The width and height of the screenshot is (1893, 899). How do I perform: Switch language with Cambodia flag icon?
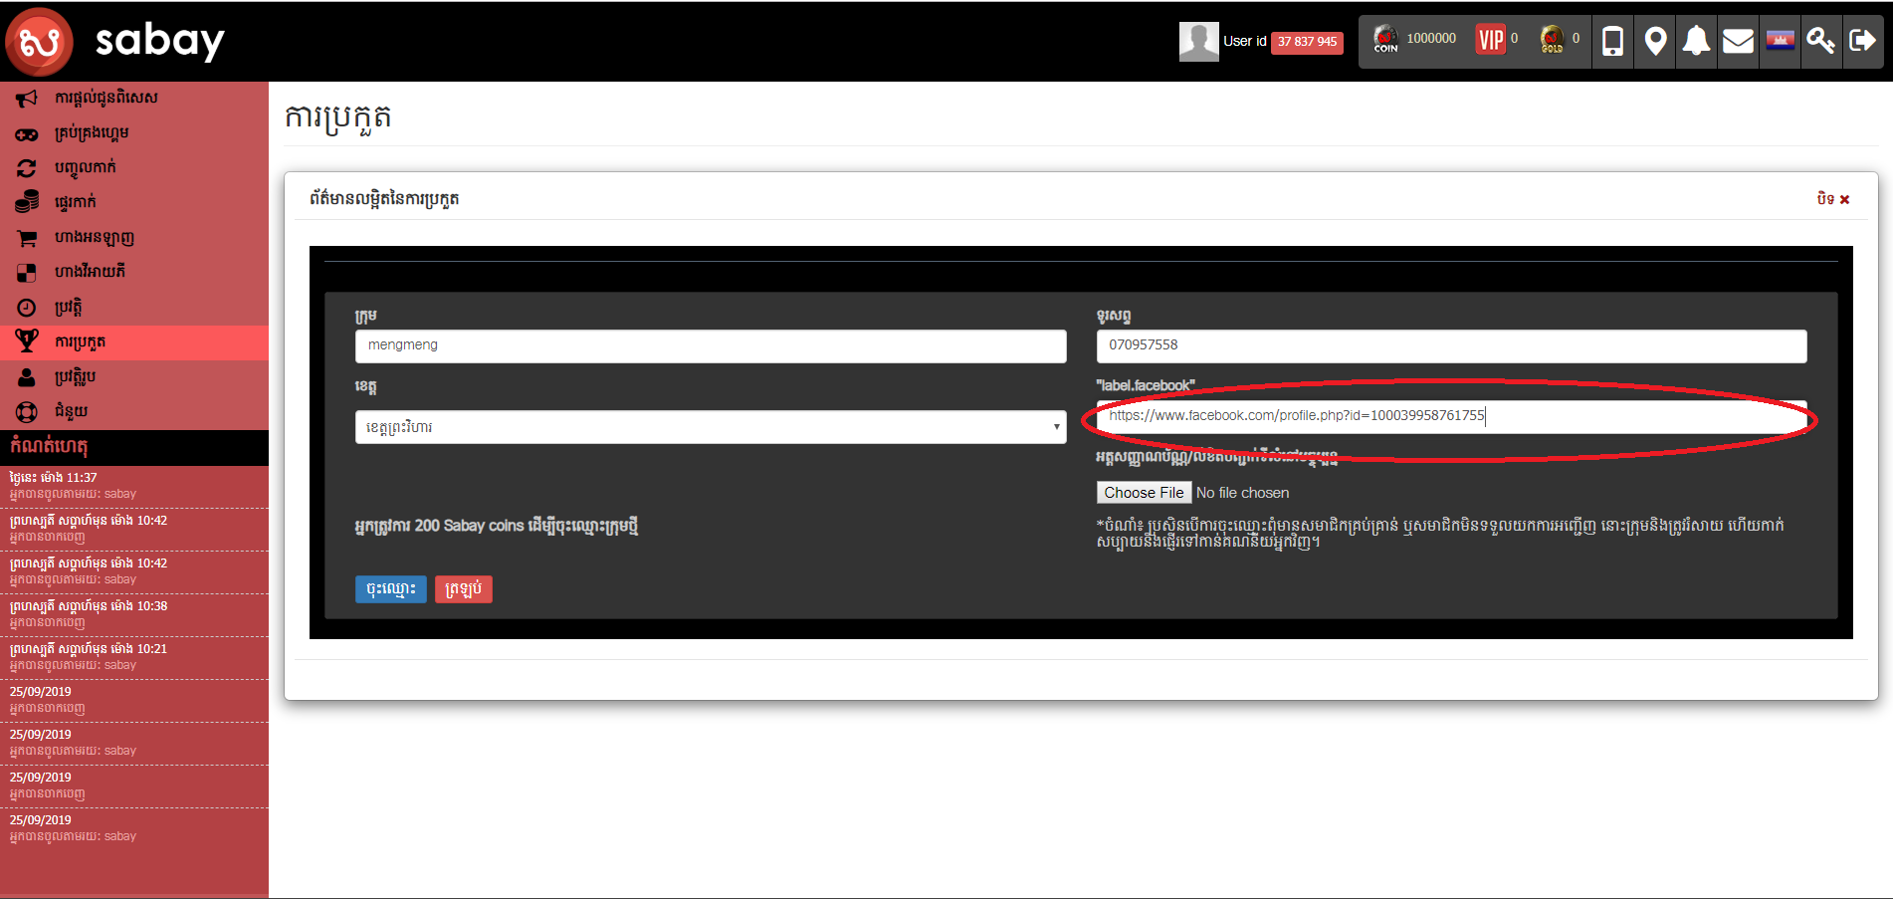[x=1780, y=41]
